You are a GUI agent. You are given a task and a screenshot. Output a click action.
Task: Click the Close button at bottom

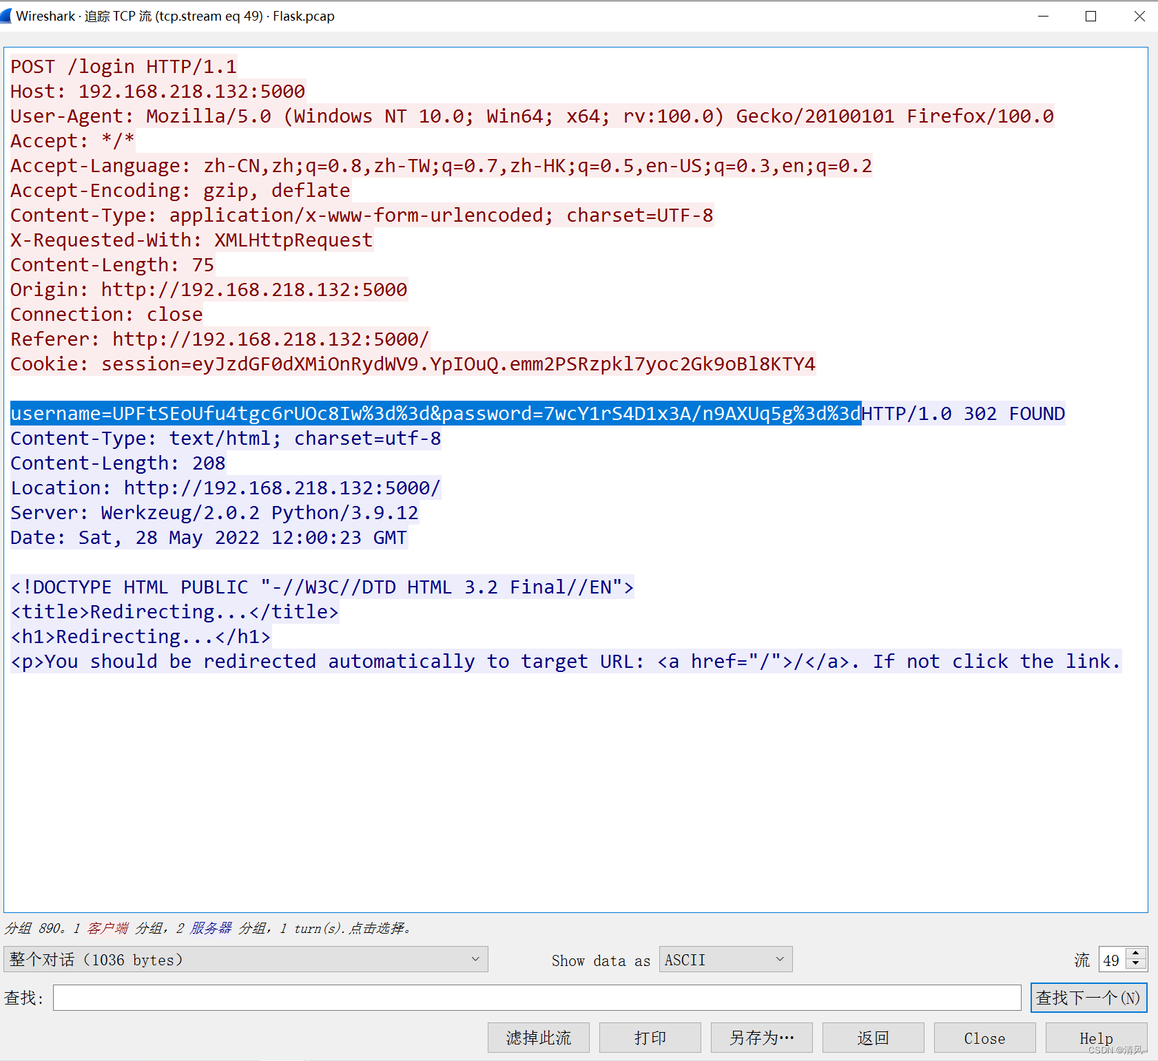(985, 1038)
